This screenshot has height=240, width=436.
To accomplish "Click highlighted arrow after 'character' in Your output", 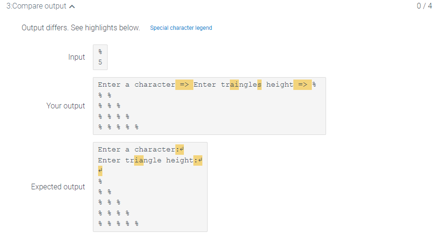I will click(184, 84).
